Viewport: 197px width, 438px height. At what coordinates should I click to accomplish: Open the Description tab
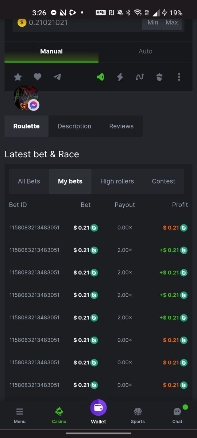coord(74,126)
